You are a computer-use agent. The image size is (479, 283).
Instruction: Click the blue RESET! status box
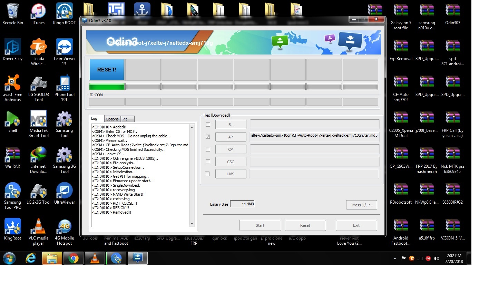tap(107, 69)
